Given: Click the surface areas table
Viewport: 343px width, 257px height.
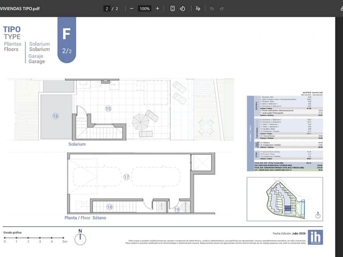Looking at the screenshot, I should point(285,132).
